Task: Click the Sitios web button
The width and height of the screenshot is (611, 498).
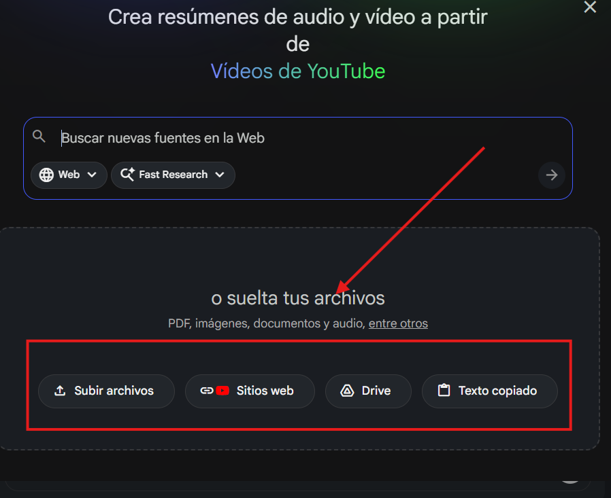Action: [250, 391]
